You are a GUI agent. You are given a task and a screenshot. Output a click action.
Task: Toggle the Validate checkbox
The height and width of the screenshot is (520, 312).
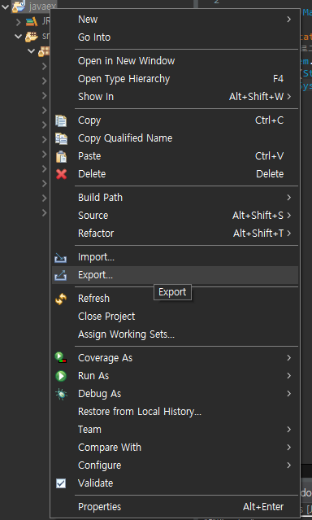(x=61, y=483)
